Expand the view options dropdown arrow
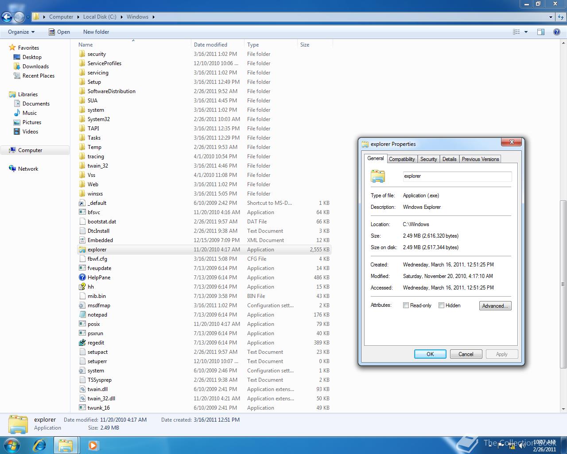567x454 pixels. 526,32
